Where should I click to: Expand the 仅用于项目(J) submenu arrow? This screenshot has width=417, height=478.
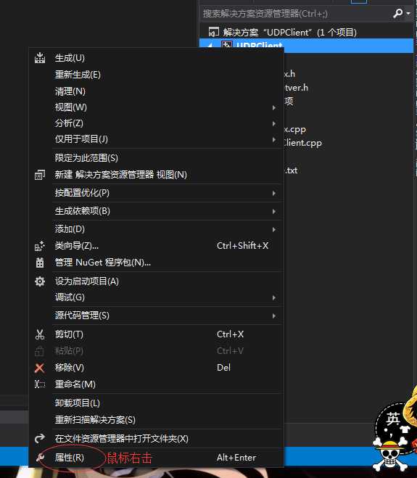click(274, 139)
